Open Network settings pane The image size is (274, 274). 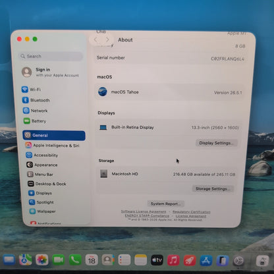tap(36, 111)
